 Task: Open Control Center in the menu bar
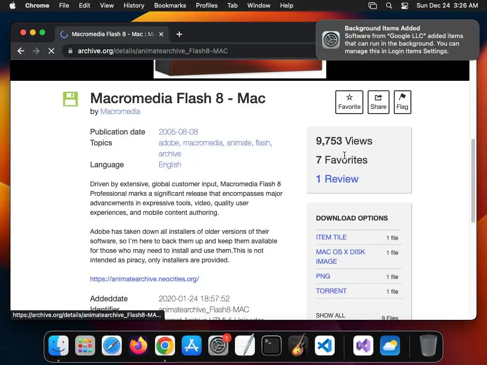click(x=405, y=6)
